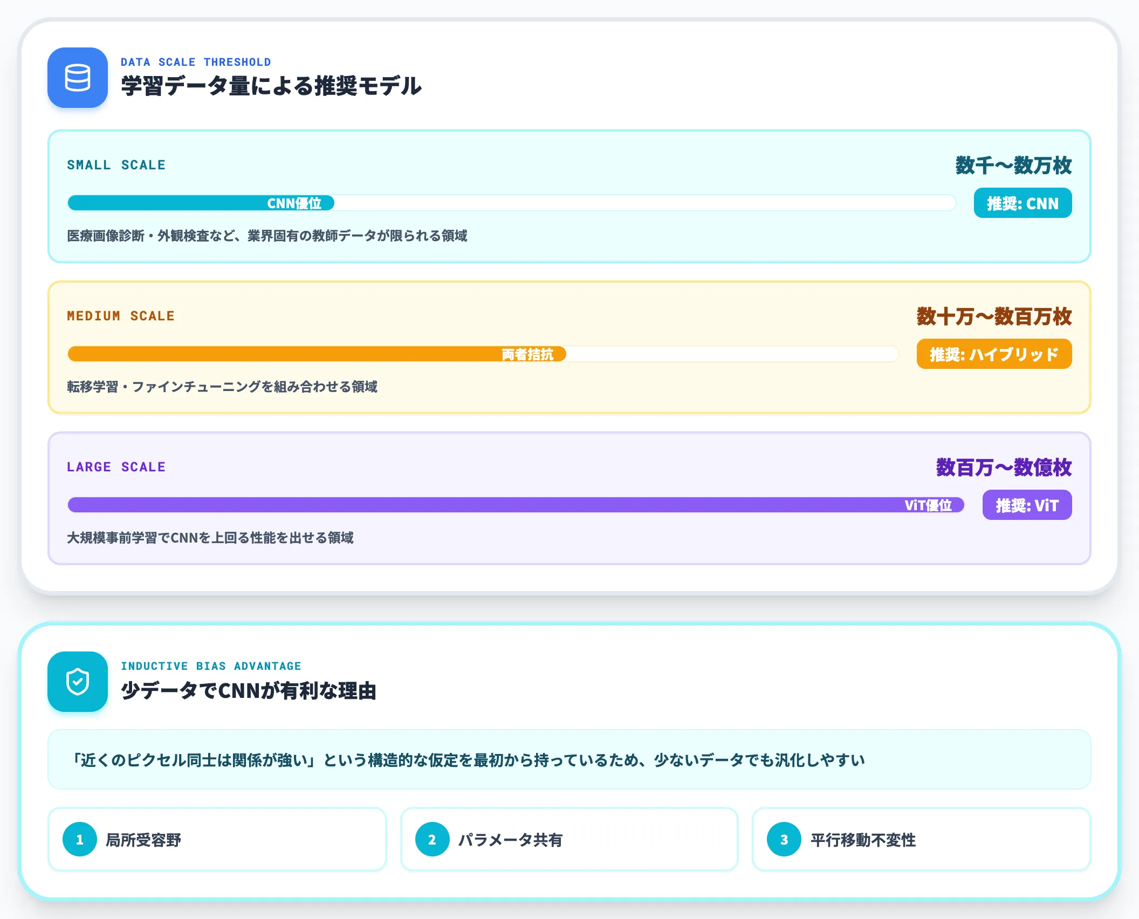Click the number 1 circle badge
The height and width of the screenshot is (919, 1139).
point(80,839)
